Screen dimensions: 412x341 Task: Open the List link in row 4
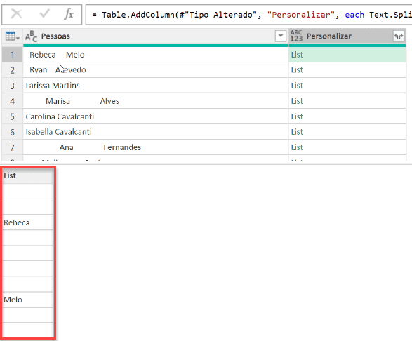pyautogui.click(x=297, y=101)
